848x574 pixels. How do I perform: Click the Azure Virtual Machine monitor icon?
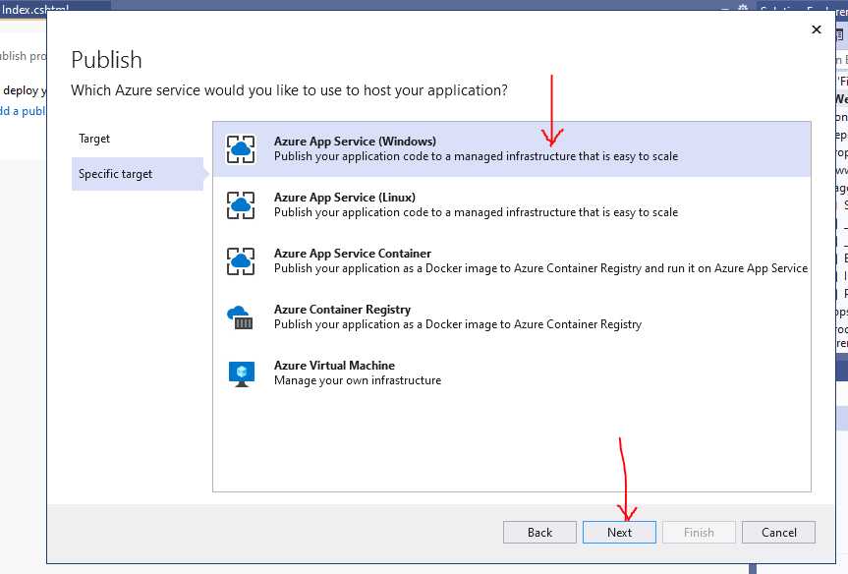241,373
